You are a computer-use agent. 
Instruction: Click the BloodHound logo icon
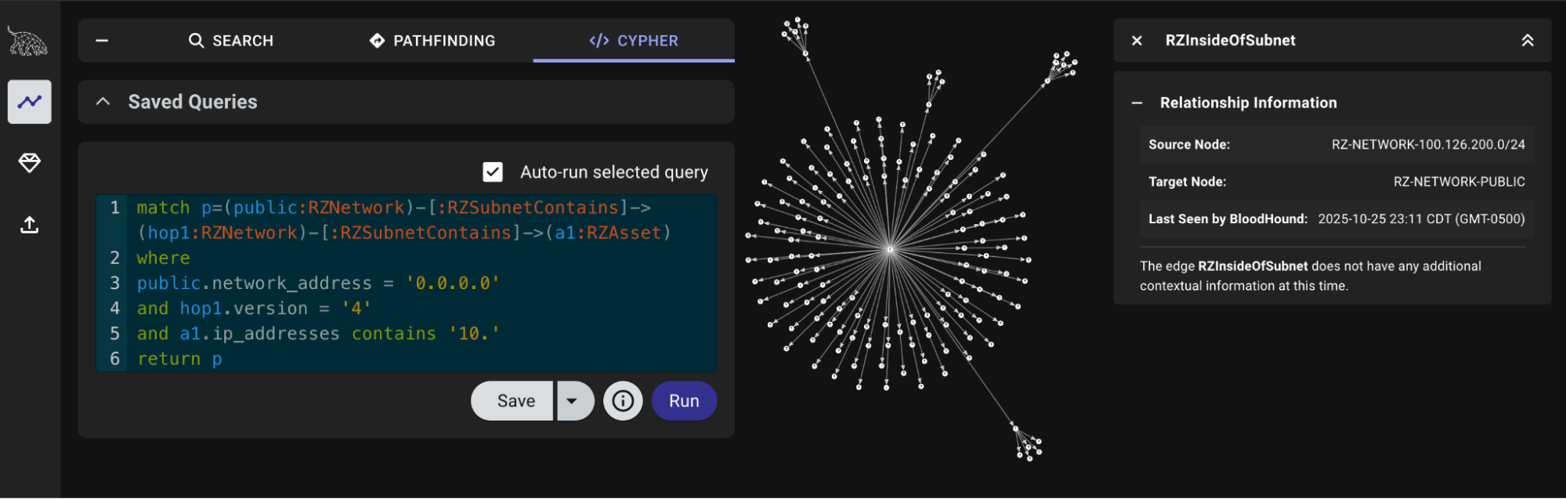tap(27, 41)
